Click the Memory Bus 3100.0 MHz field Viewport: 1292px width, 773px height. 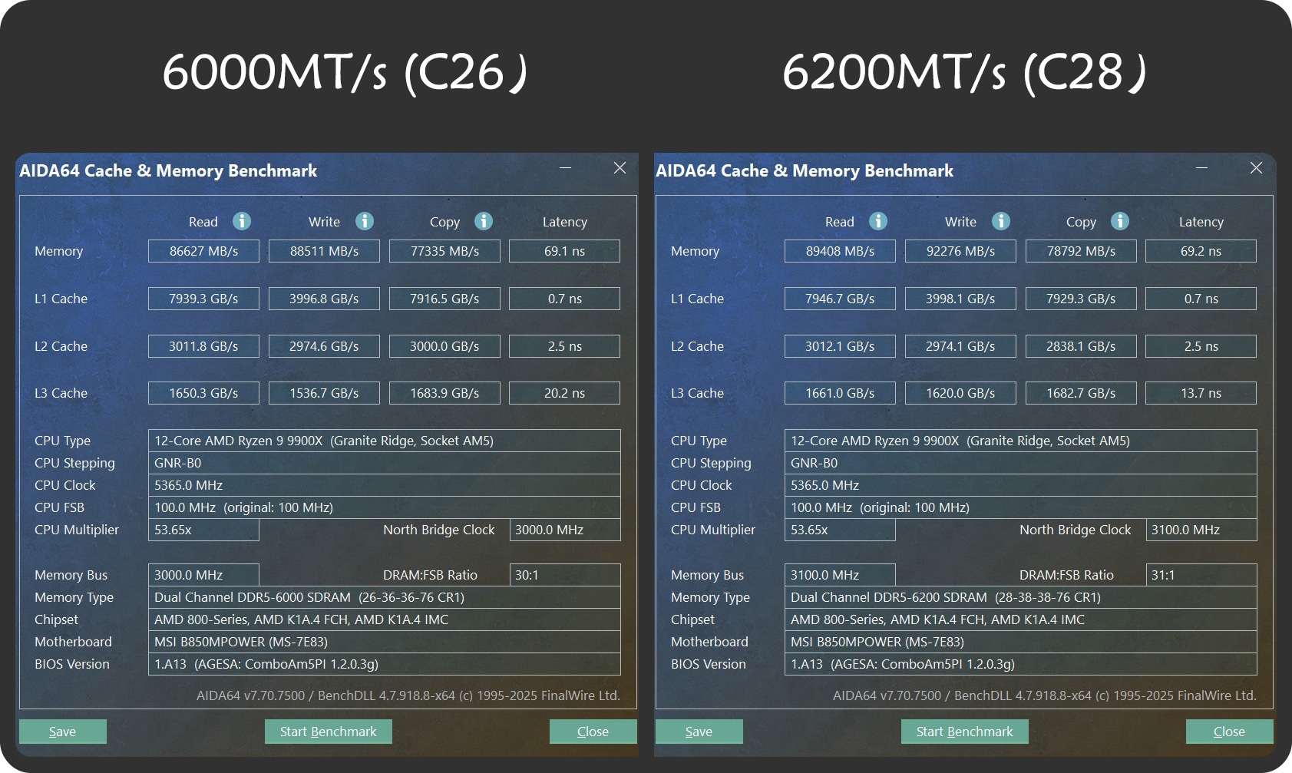pyautogui.click(x=840, y=575)
